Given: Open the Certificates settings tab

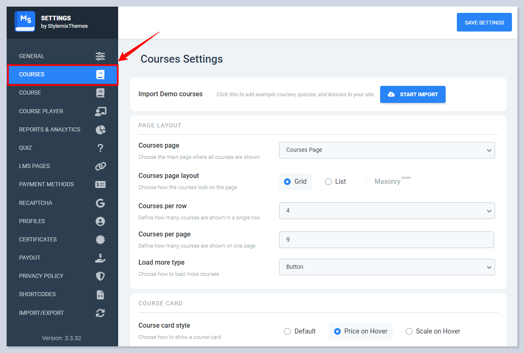Looking at the screenshot, I should click(x=38, y=239).
